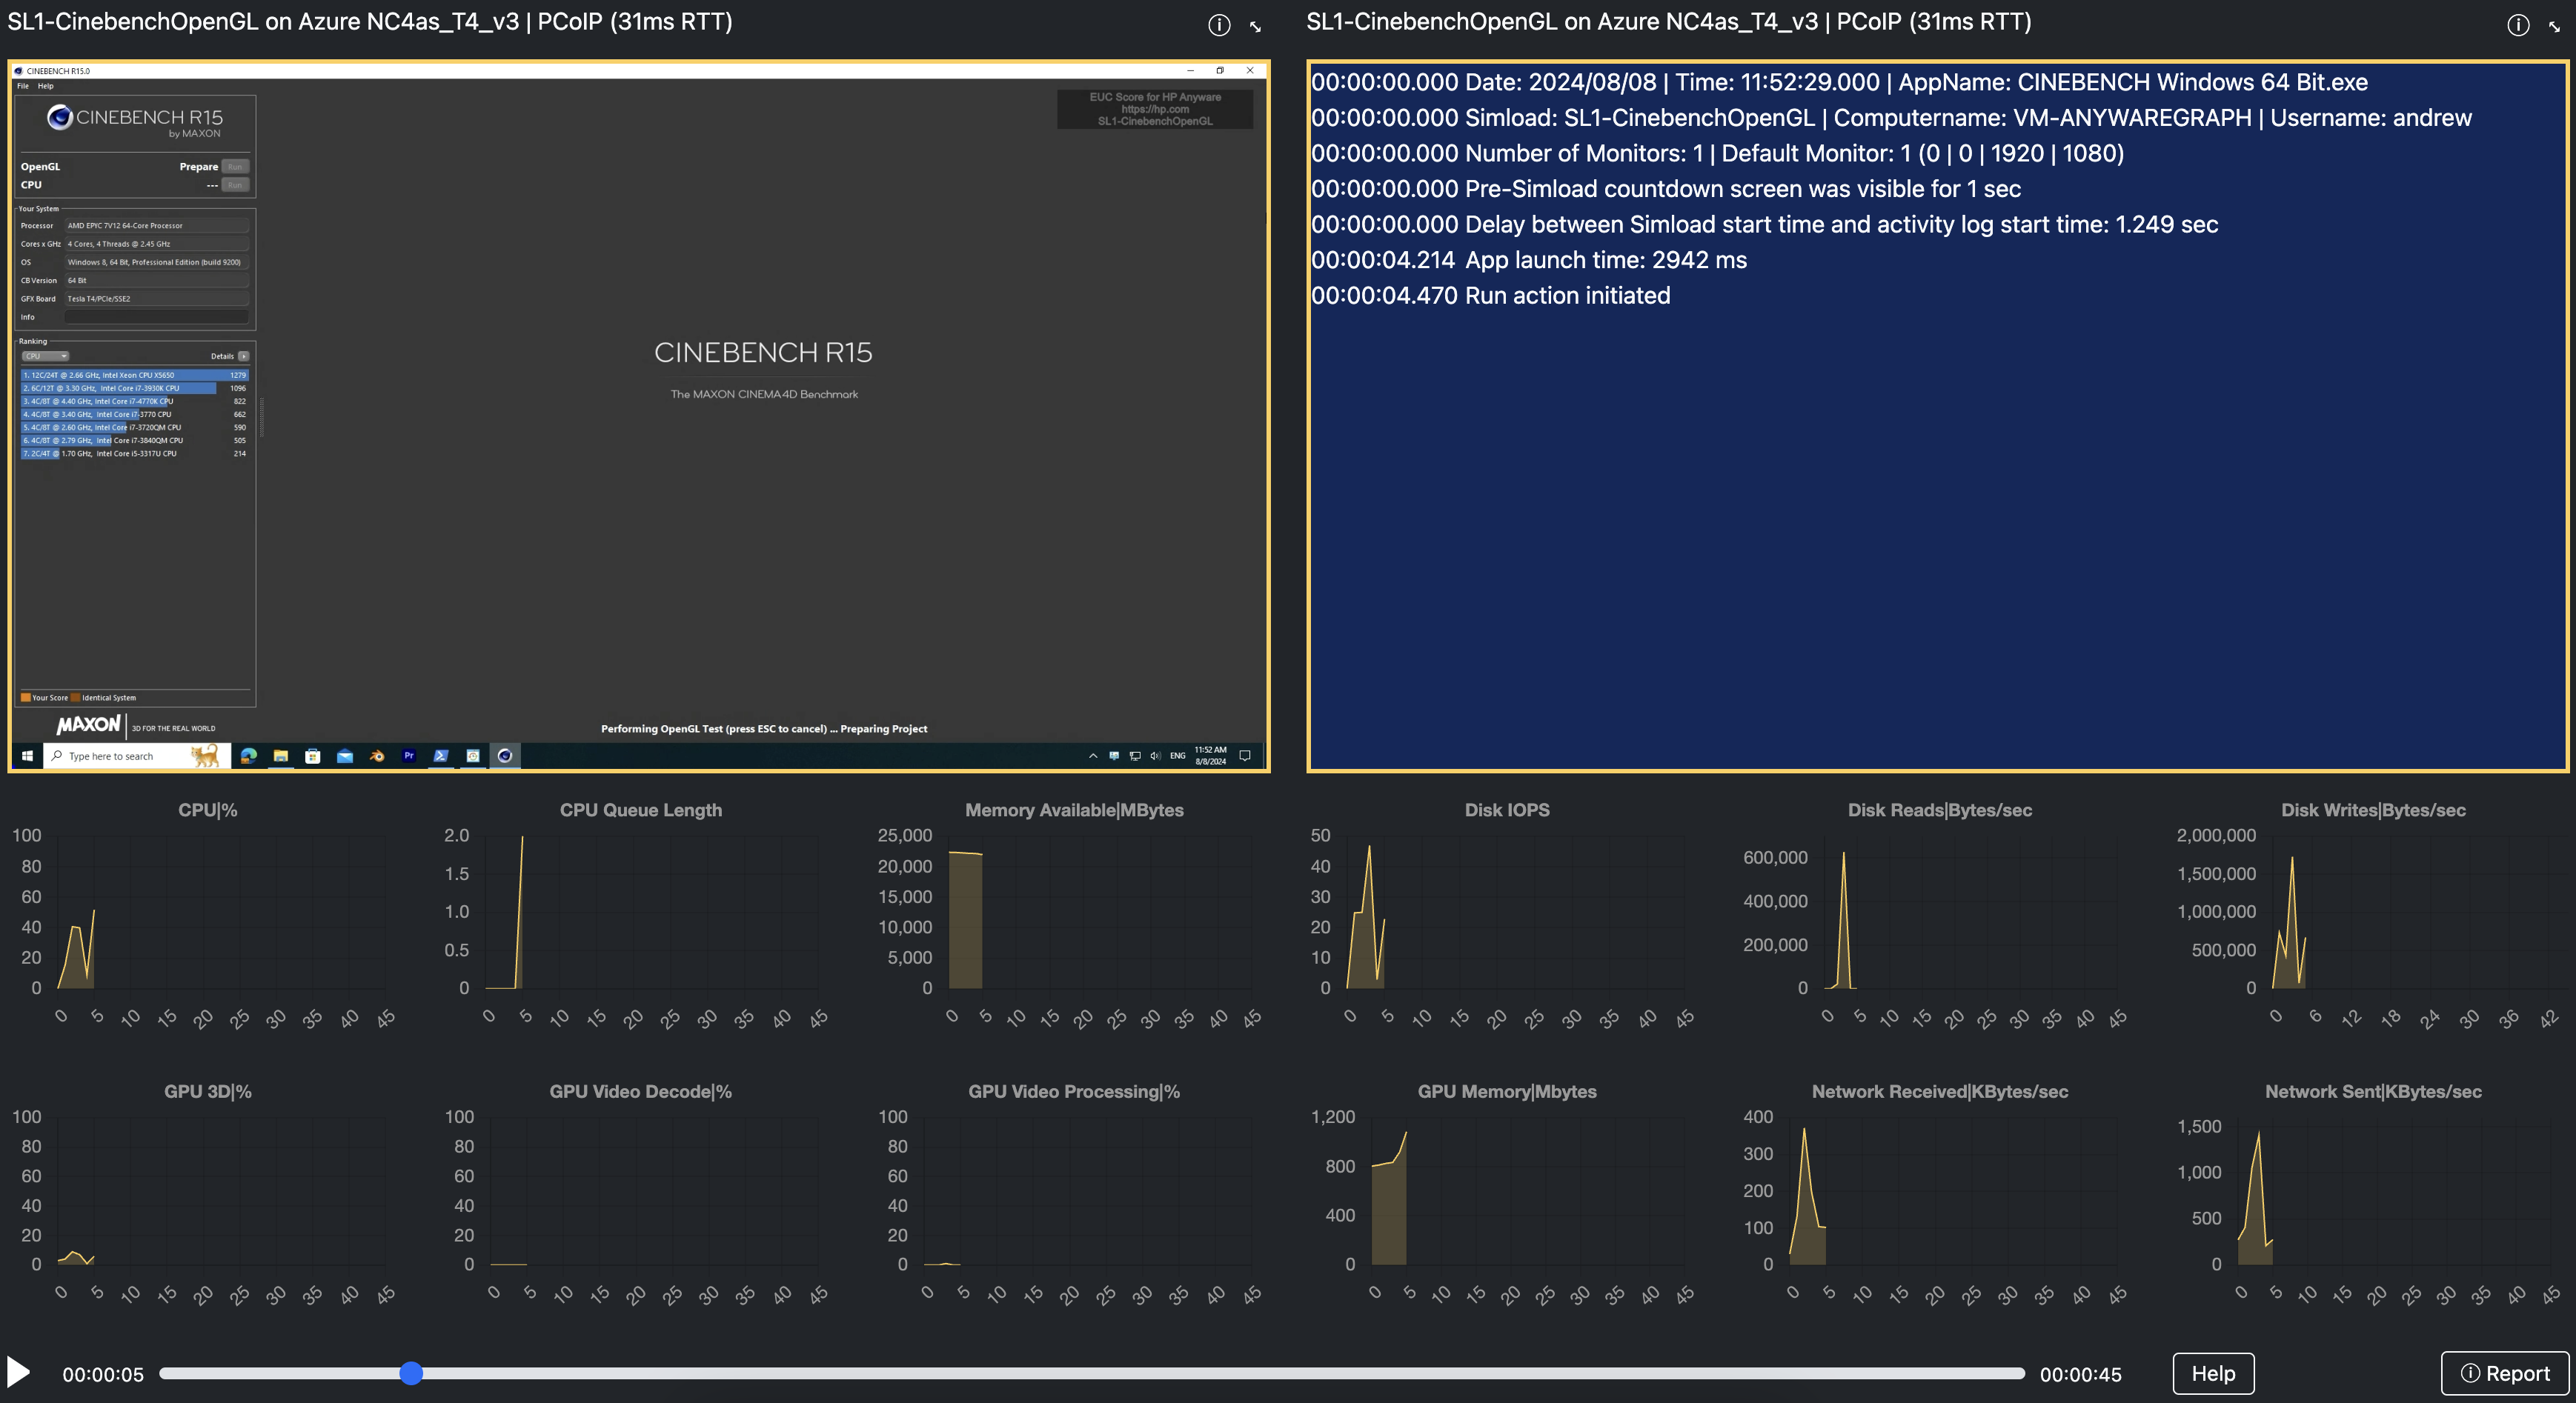Screen dimensions: 2576x1403
Task: Click the CPU|% chart title
Action: pyautogui.click(x=208, y=810)
